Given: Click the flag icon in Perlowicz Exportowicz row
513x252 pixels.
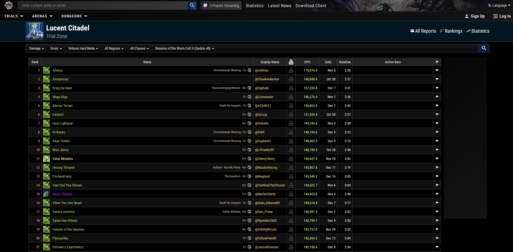Looking at the screenshot, I should point(437,247).
